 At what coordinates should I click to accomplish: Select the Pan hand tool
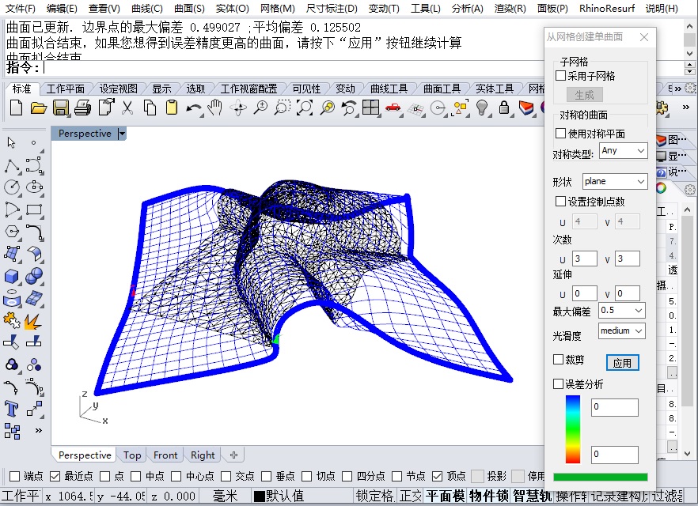(x=214, y=108)
